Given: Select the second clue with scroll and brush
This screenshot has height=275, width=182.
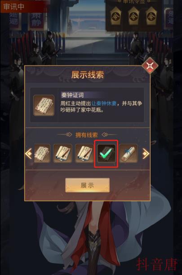Looking at the screenshot, I should pyautogui.click(x=62, y=154).
